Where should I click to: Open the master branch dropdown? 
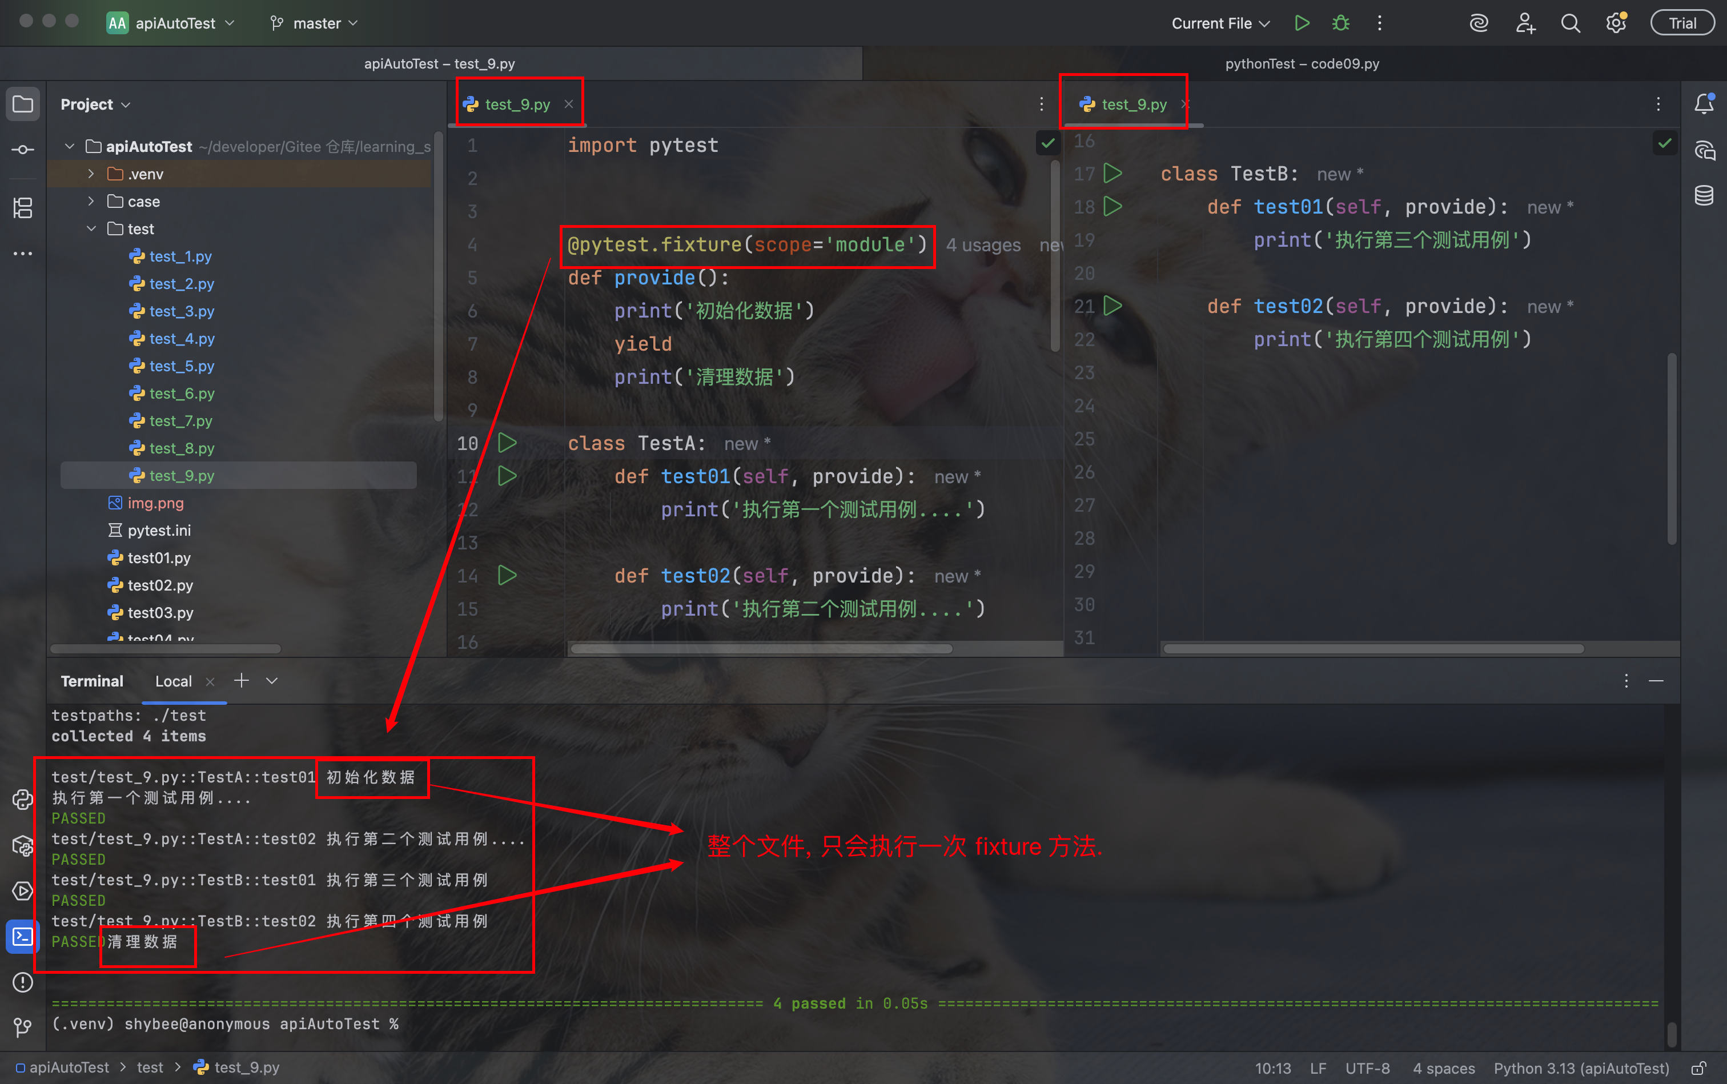pyautogui.click(x=314, y=23)
